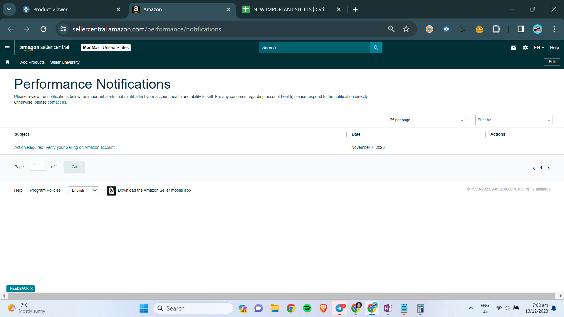Show hidden system tray icons
This screenshot has width=564, height=317.
tap(471, 308)
